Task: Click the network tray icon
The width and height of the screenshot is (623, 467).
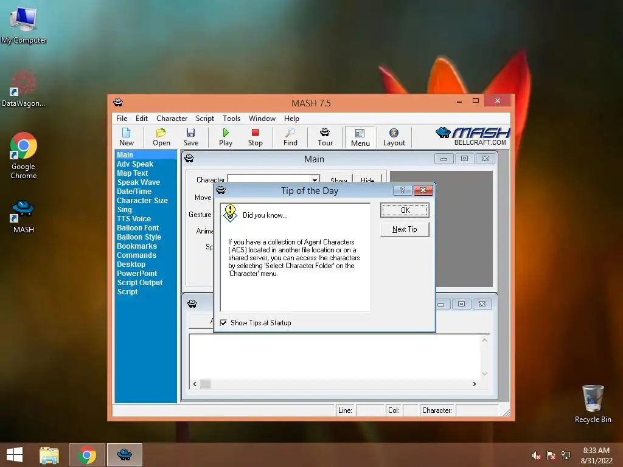Action: coord(566,455)
